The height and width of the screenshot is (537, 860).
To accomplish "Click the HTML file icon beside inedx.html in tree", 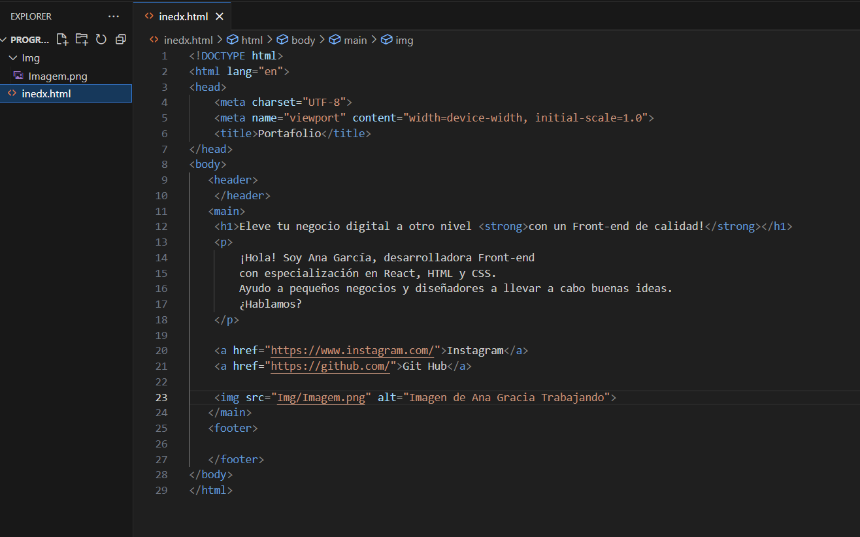I will pos(11,93).
